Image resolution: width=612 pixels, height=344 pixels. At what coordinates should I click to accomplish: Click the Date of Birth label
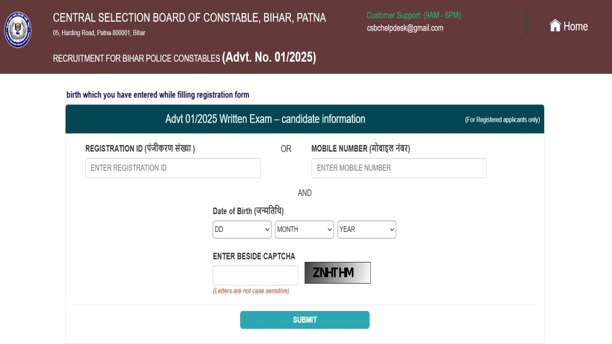click(248, 211)
